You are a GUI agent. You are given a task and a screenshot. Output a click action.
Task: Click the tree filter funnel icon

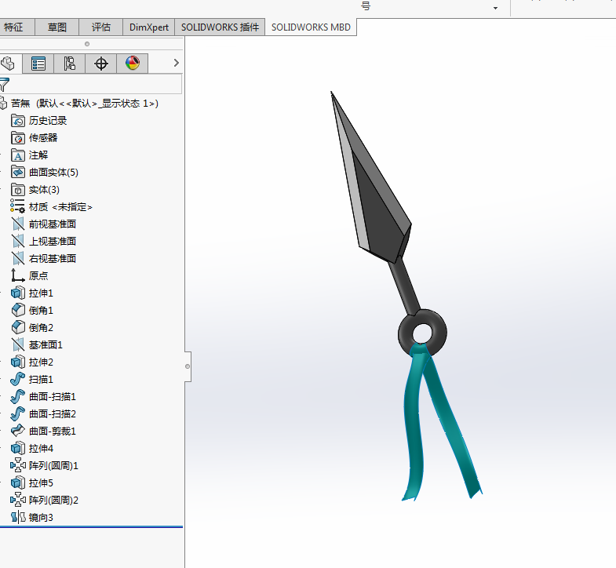click(4, 84)
